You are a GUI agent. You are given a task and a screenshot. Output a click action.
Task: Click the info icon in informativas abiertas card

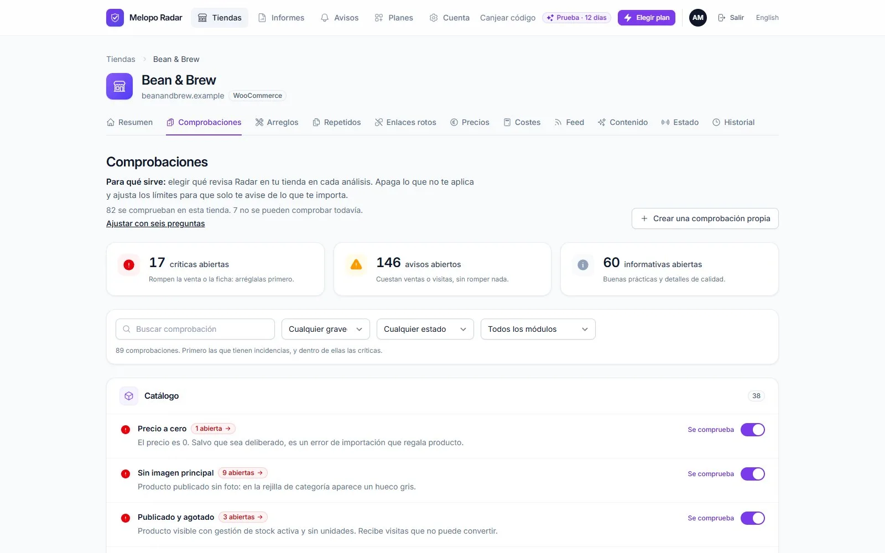point(583,265)
